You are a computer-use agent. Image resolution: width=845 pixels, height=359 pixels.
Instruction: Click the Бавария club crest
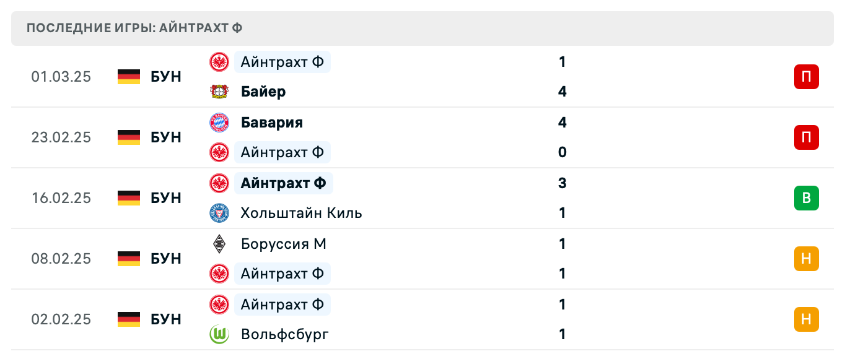219,123
